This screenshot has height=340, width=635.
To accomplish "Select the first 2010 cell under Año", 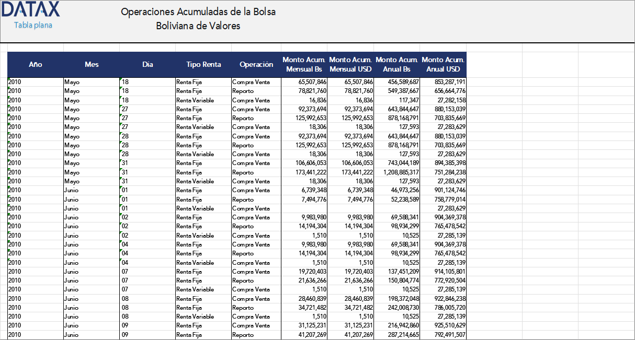I will click(16, 81).
